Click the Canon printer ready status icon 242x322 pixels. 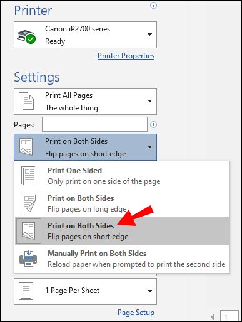[x=26, y=37]
